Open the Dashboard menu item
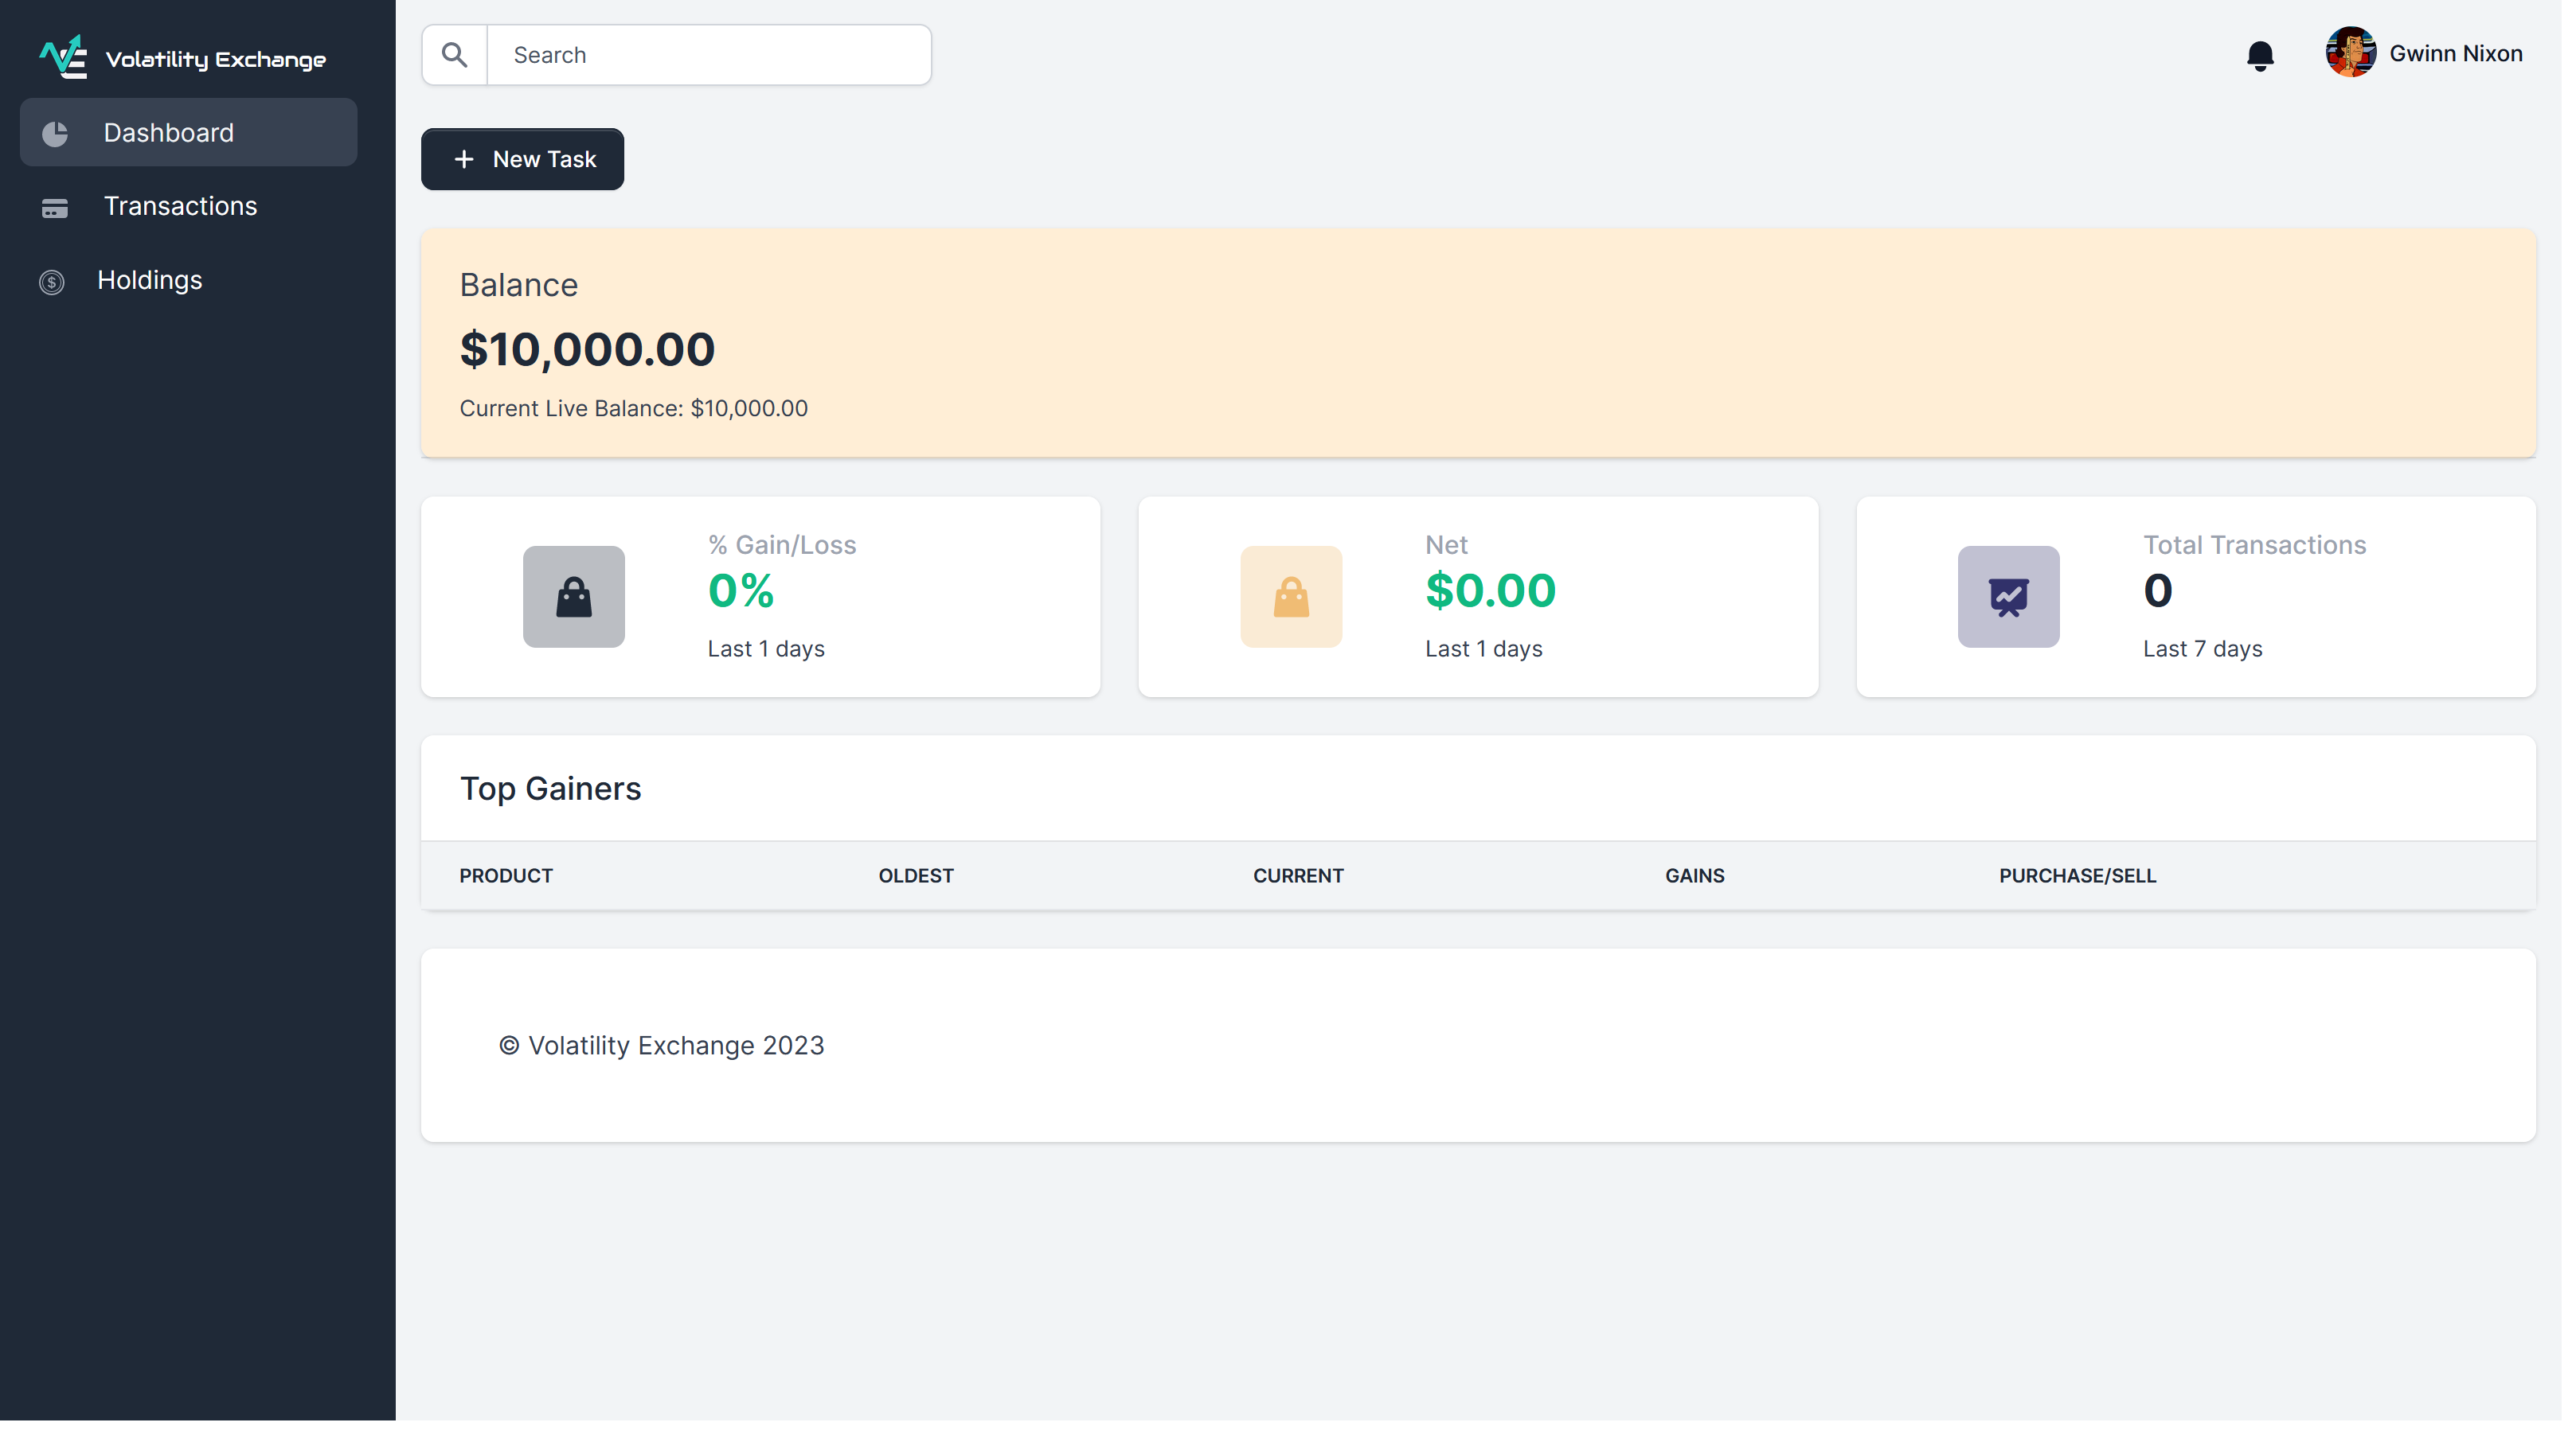The image size is (2576, 1434). [x=189, y=133]
